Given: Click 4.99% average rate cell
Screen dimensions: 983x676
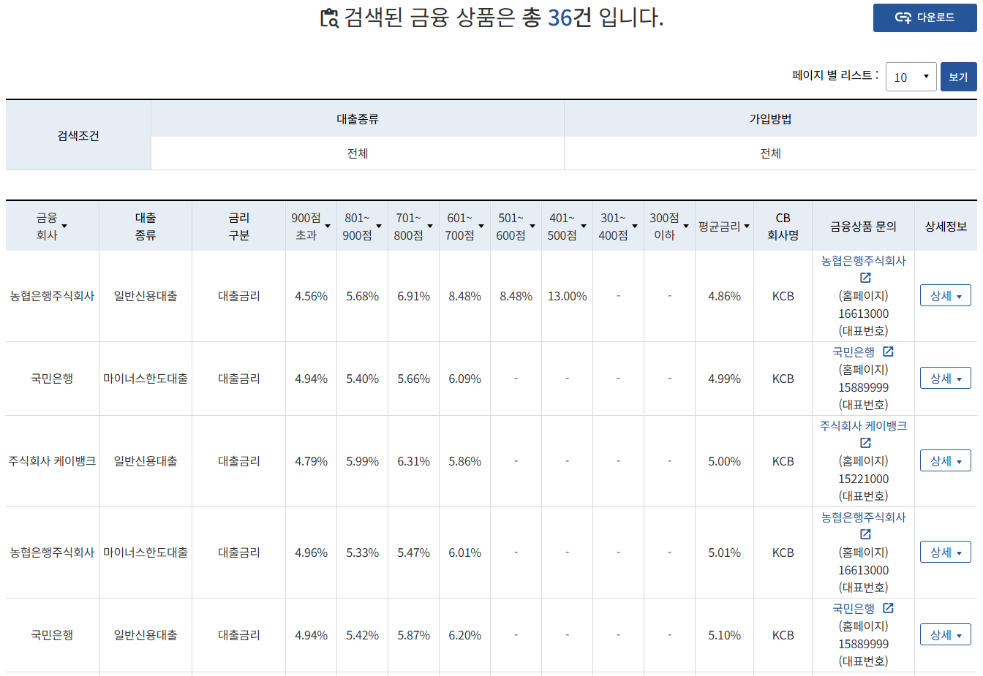Looking at the screenshot, I should coord(724,379).
